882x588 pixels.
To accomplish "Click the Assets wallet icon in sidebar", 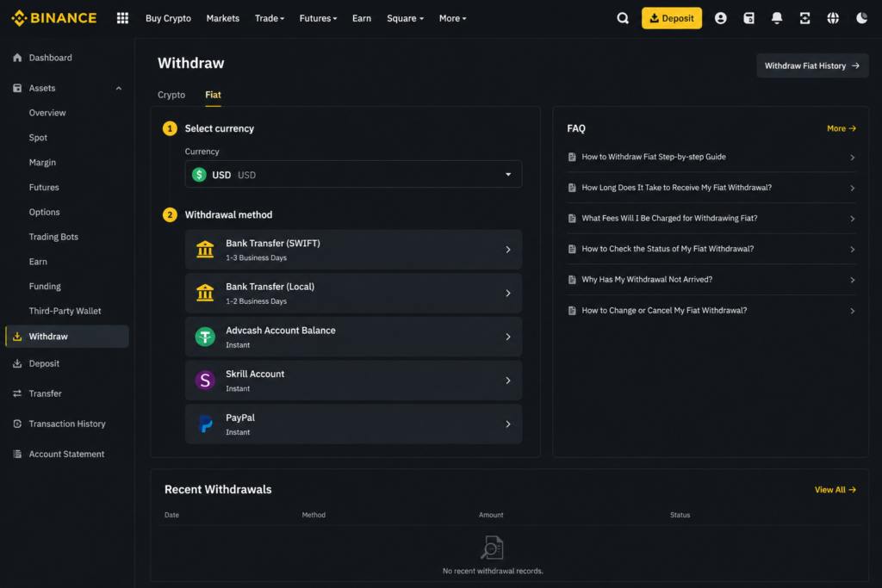I will tap(17, 88).
